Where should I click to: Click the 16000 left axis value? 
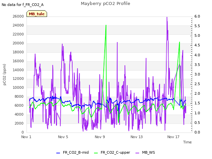click(18, 61)
